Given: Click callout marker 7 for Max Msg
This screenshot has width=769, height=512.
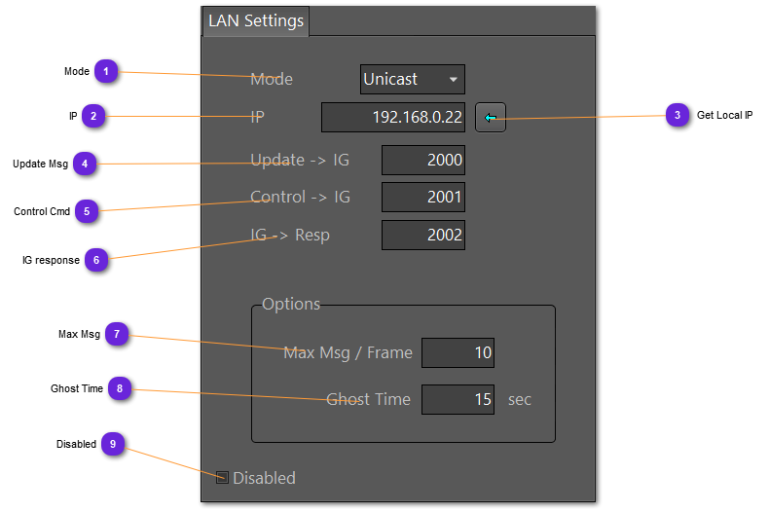Looking at the screenshot, I should pyautogui.click(x=117, y=334).
